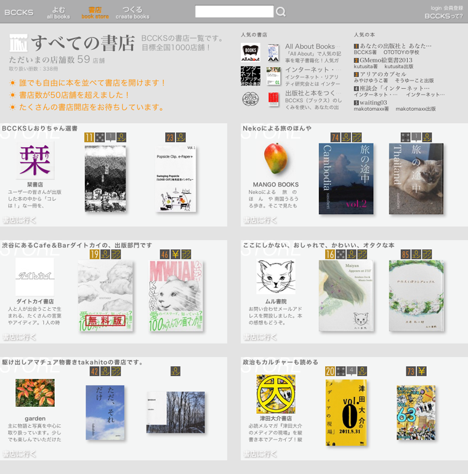Open the 会員登録 registration link
Viewport: 468px width, 474px height.
click(x=453, y=8)
